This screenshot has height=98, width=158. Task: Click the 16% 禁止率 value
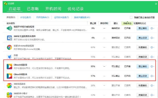pos(93,85)
